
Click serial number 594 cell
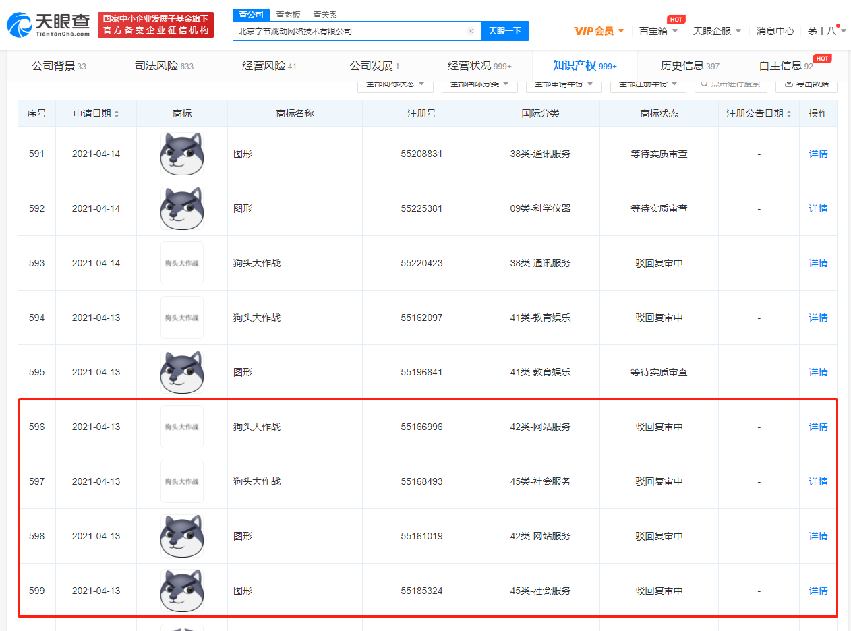point(36,318)
